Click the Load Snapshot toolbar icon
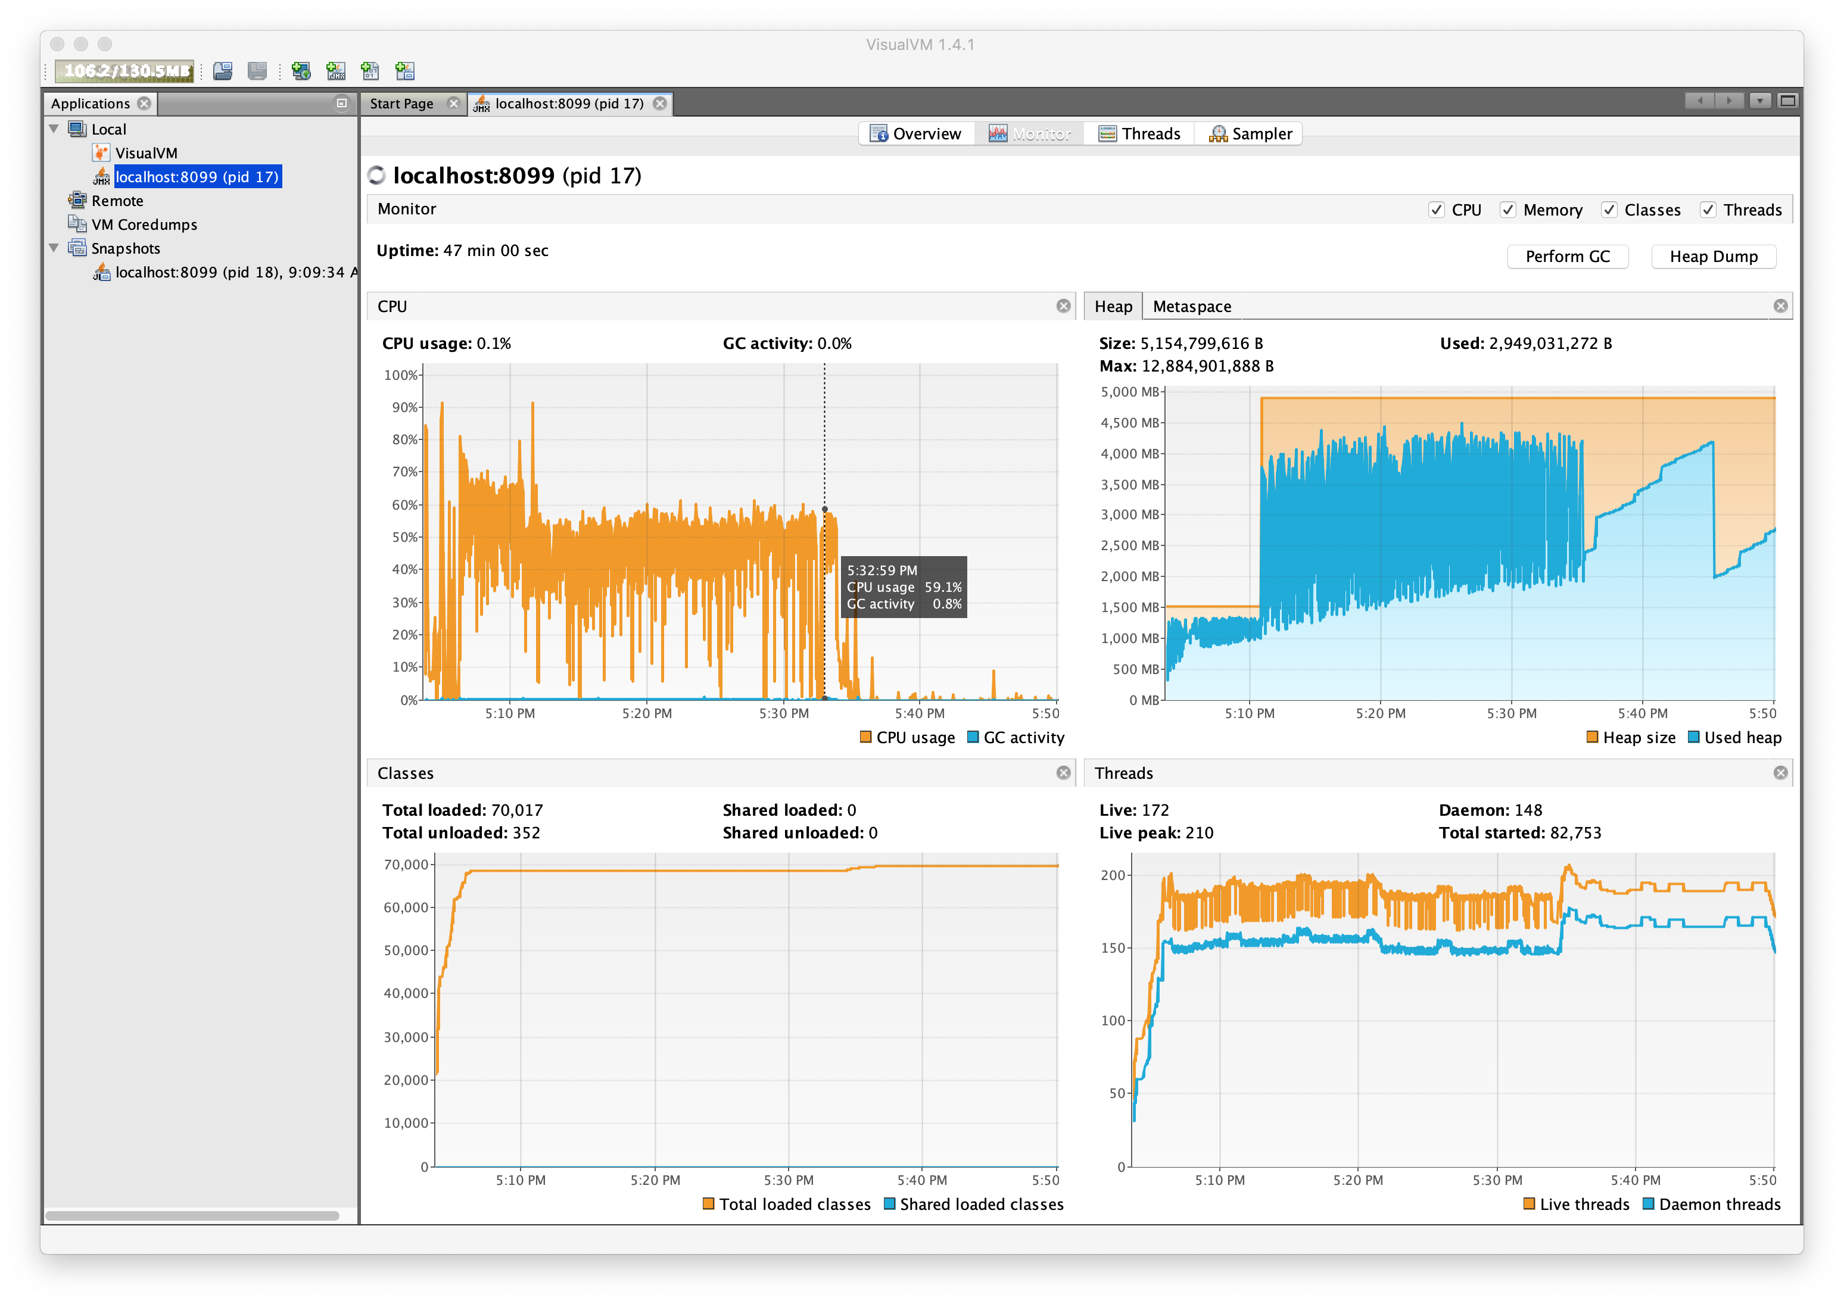Viewport: 1844px width, 1304px height. 223,71
